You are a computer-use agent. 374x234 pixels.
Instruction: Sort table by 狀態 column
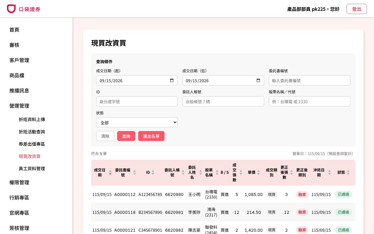coord(348,172)
